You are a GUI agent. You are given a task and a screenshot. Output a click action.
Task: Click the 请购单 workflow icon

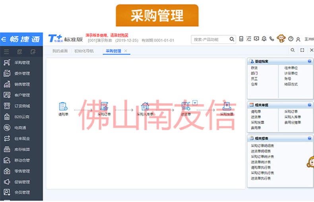pos(63,106)
